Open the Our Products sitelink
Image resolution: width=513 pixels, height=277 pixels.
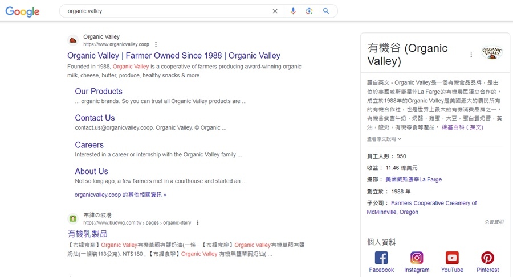[x=99, y=91]
